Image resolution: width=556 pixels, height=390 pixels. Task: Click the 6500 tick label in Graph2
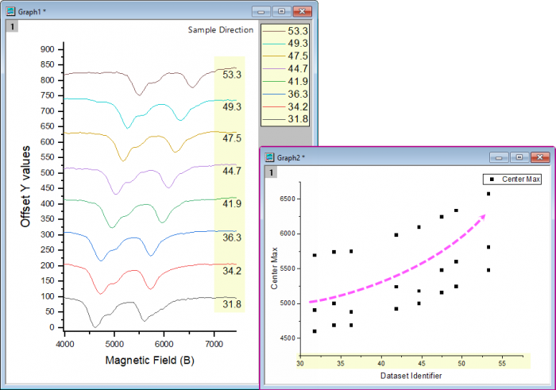(288, 199)
